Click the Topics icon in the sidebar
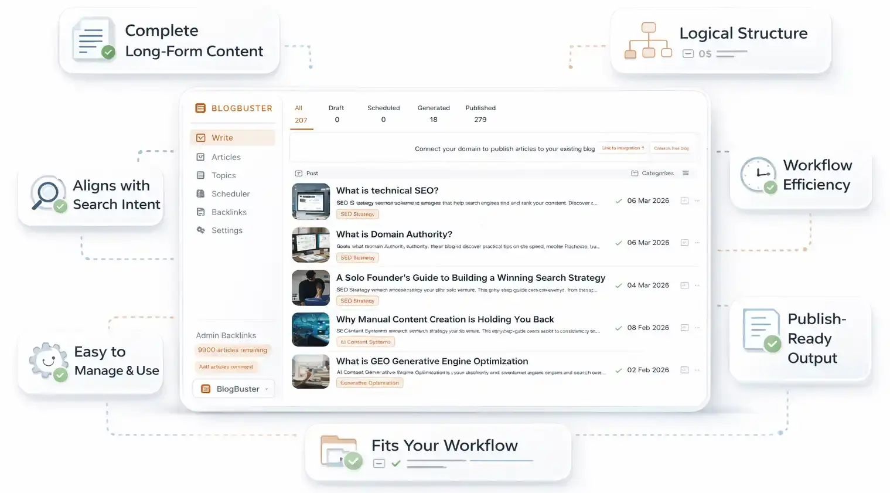The width and height of the screenshot is (890, 493). point(201,175)
